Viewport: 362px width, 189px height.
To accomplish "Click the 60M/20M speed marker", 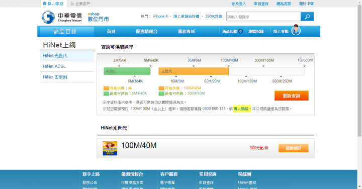I will [x=212, y=81].
